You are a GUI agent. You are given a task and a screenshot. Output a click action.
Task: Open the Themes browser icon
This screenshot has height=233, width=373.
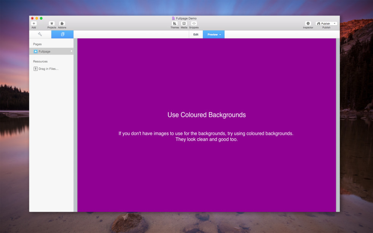[x=175, y=24]
